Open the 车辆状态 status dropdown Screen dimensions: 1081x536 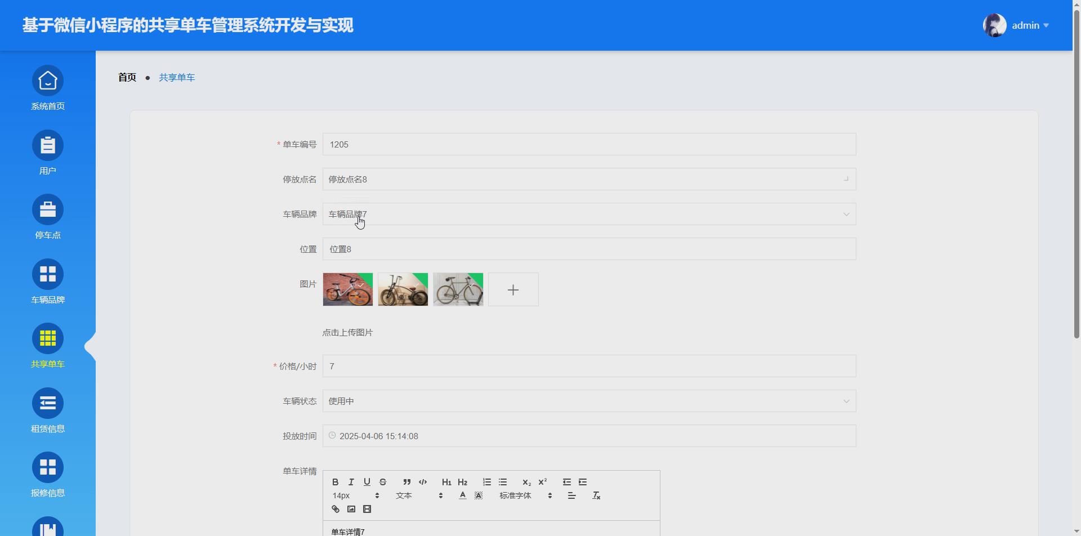[589, 401]
